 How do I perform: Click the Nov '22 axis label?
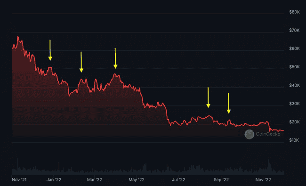263,180
